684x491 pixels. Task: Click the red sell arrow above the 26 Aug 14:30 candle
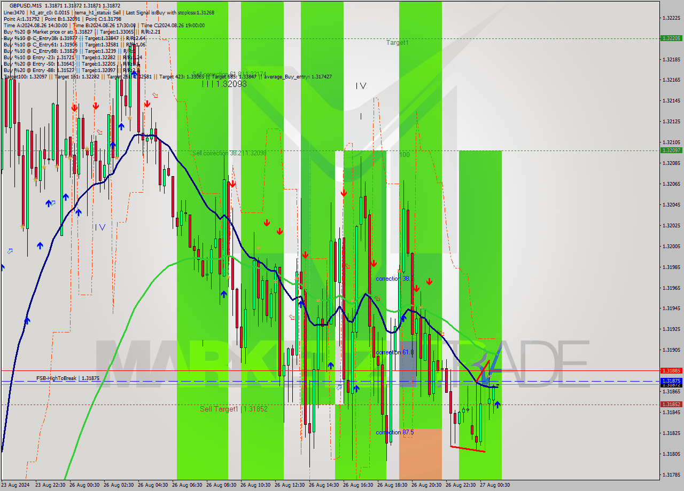click(x=305, y=255)
